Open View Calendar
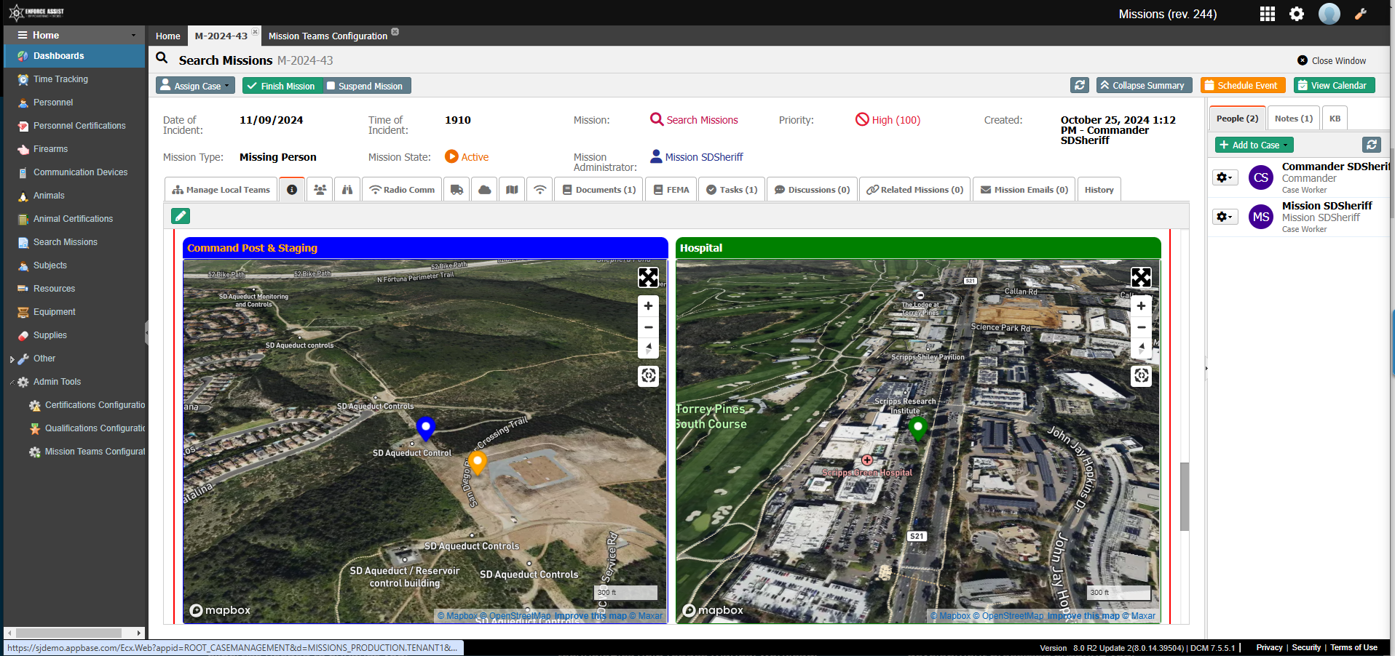This screenshot has width=1395, height=656. (1334, 85)
